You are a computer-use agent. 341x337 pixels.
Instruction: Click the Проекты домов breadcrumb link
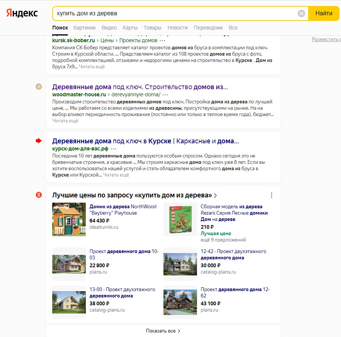coord(138,40)
